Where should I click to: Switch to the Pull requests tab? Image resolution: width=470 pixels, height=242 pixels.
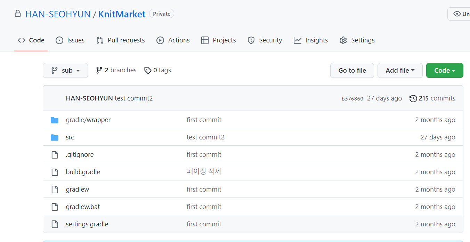coord(120,40)
